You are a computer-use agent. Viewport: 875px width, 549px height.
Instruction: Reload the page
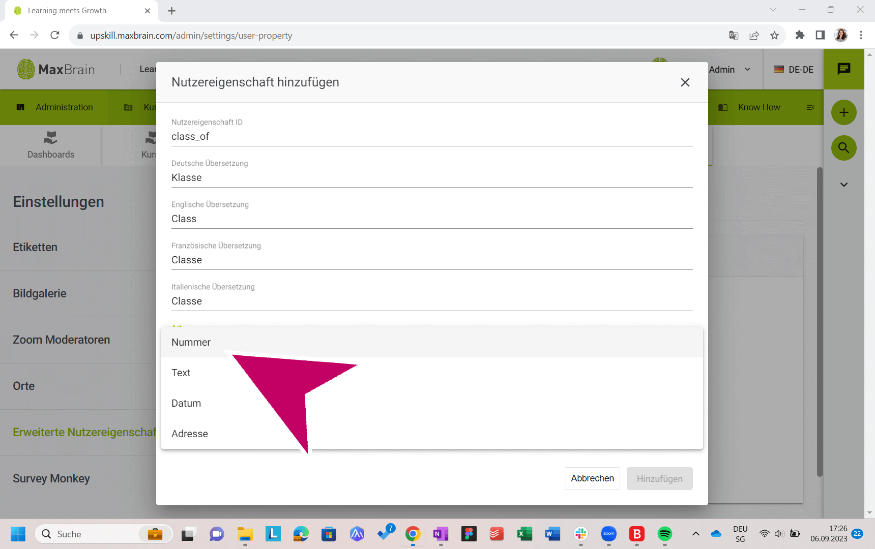(55, 35)
